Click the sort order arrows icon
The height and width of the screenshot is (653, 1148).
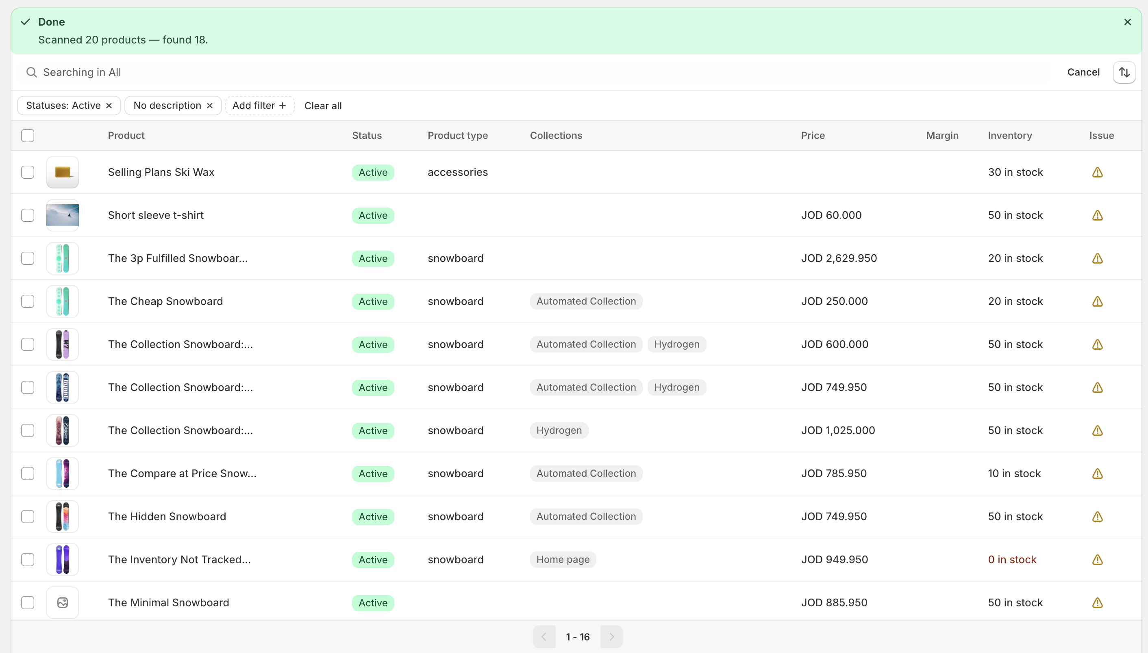(1124, 72)
